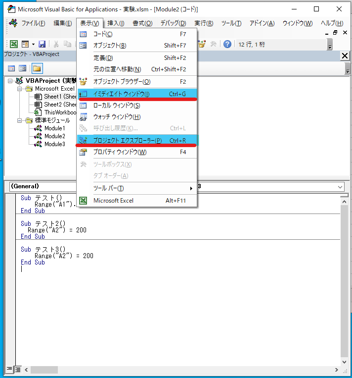
Task: Click View Code icon in Project pane
Action: [11, 68]
